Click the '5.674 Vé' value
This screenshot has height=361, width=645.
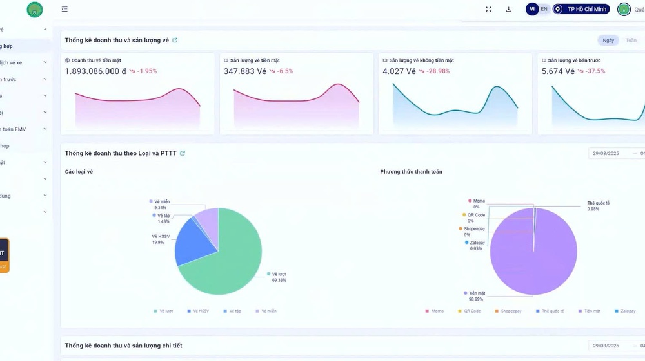(558, 71)
